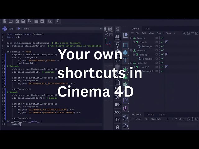Screen dimensions: 199x149
Task: Search in the Objects manager
Action: (184, 33)
